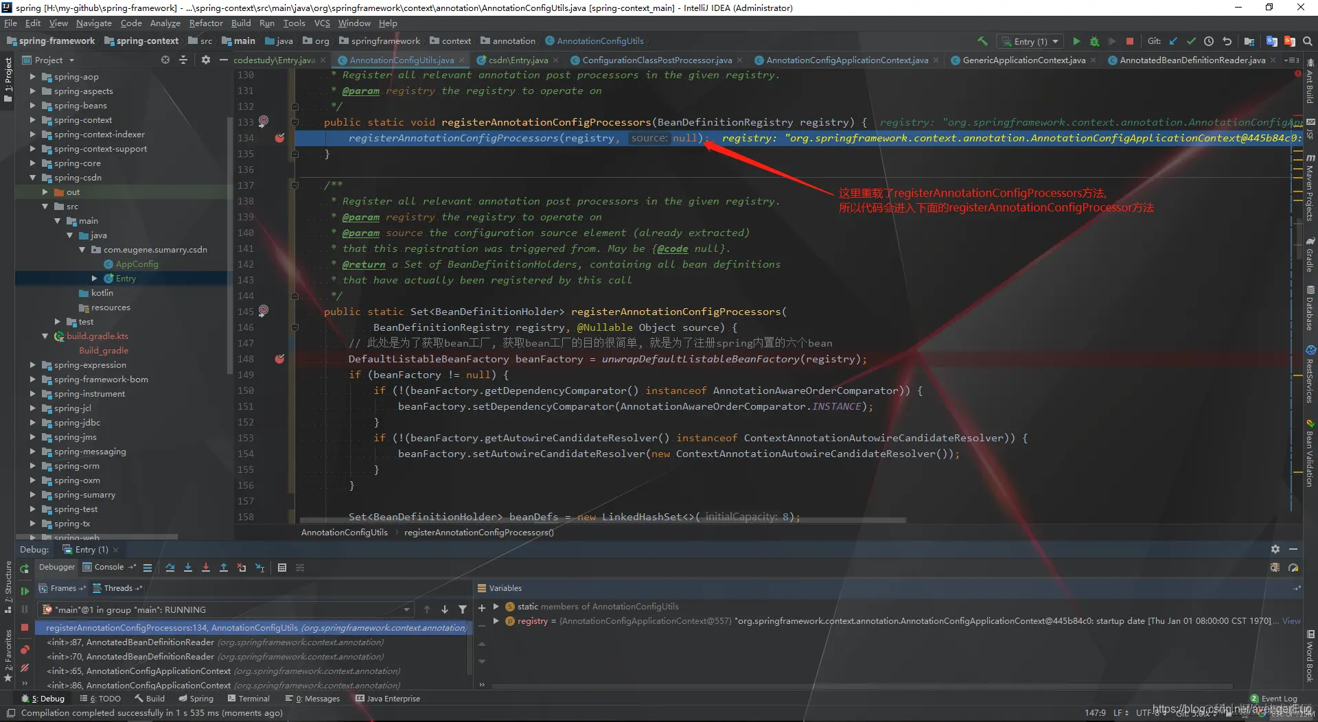1318x722 pixels.
Task: Hide the Project tool window
Action: click(x=223, y=60)
